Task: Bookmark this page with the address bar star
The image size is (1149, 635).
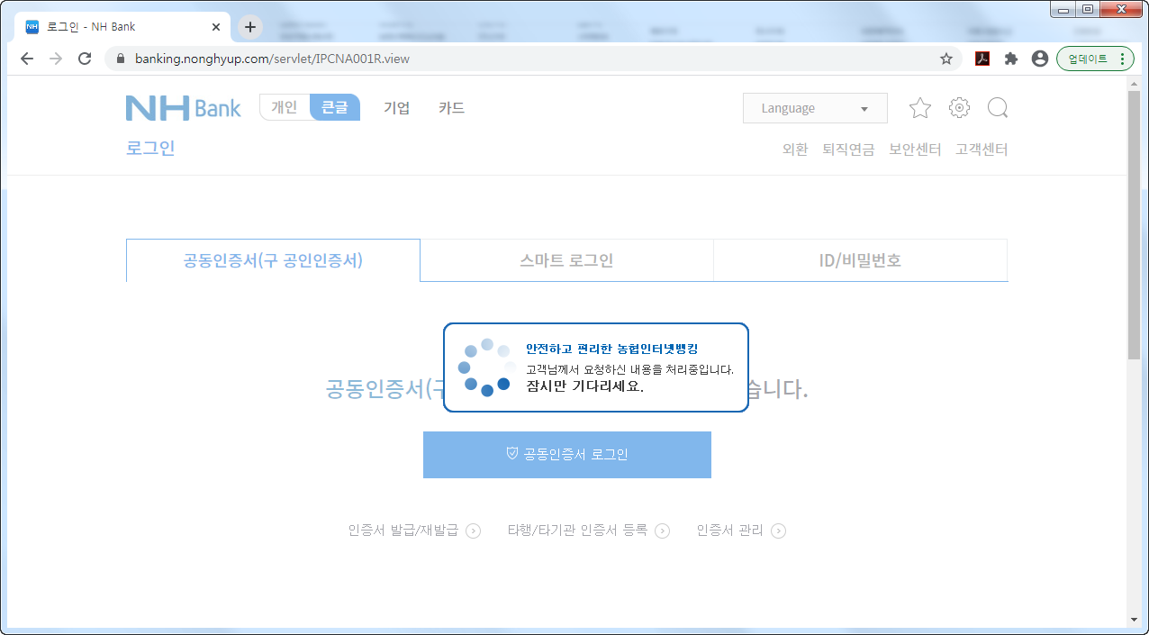Action: 946,59
